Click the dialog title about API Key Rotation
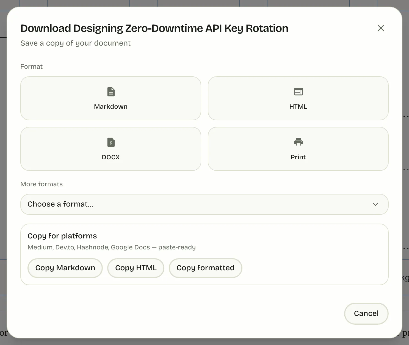The image size is (409, 345). [x=154, y=28]
